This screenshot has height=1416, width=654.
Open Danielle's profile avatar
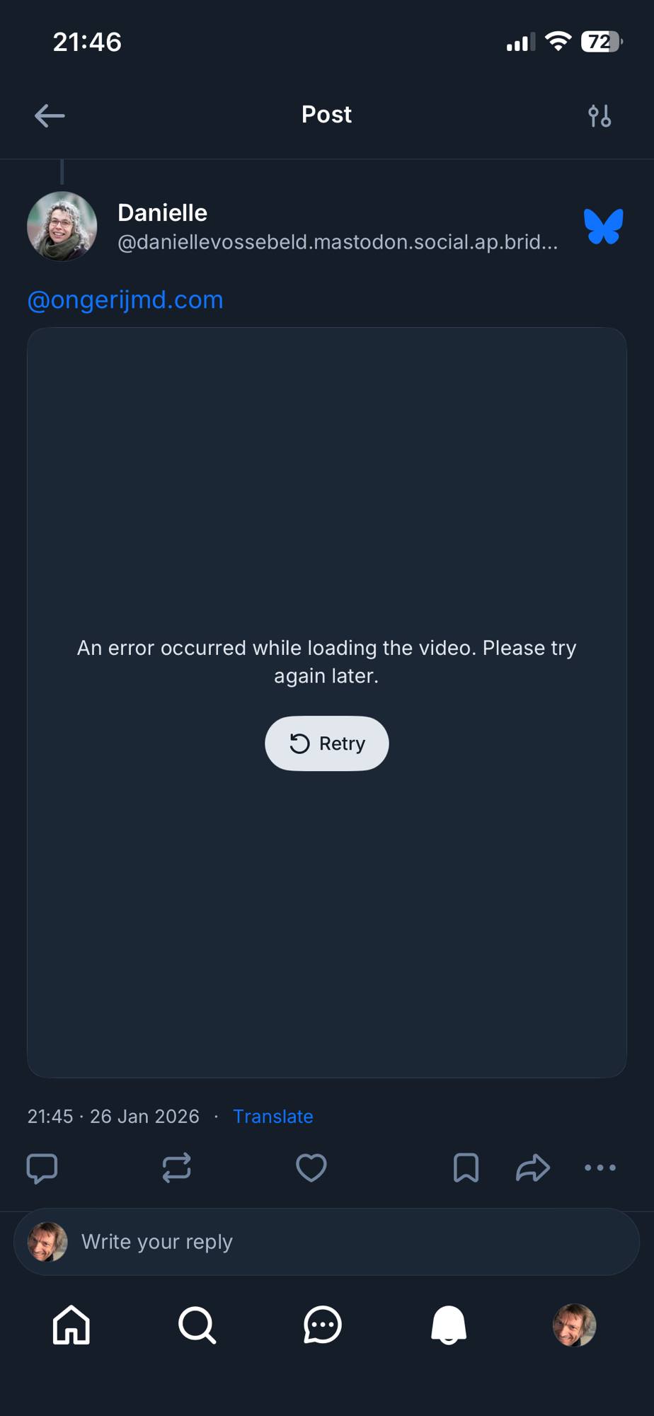pyautogui.click(x=62, y=227)
